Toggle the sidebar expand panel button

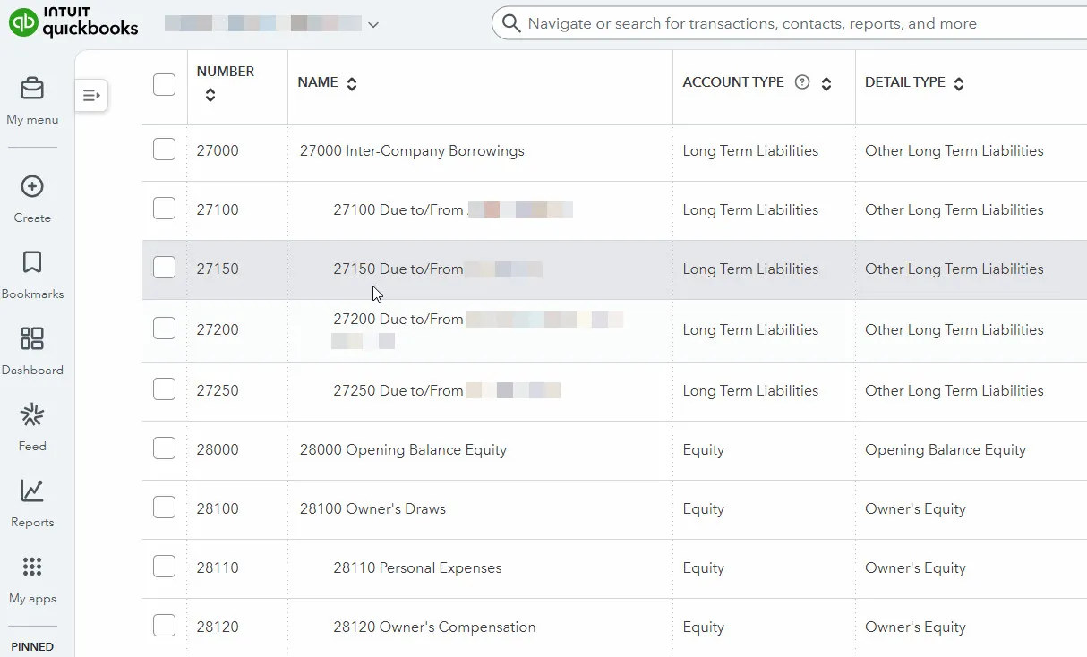pos(91,95)
